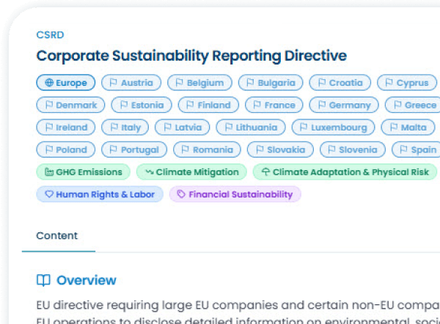Viewport: 440px width, 324px height.
Task: Select the Denmark tag
Action: pyautogui.click(x=70, y=105)
